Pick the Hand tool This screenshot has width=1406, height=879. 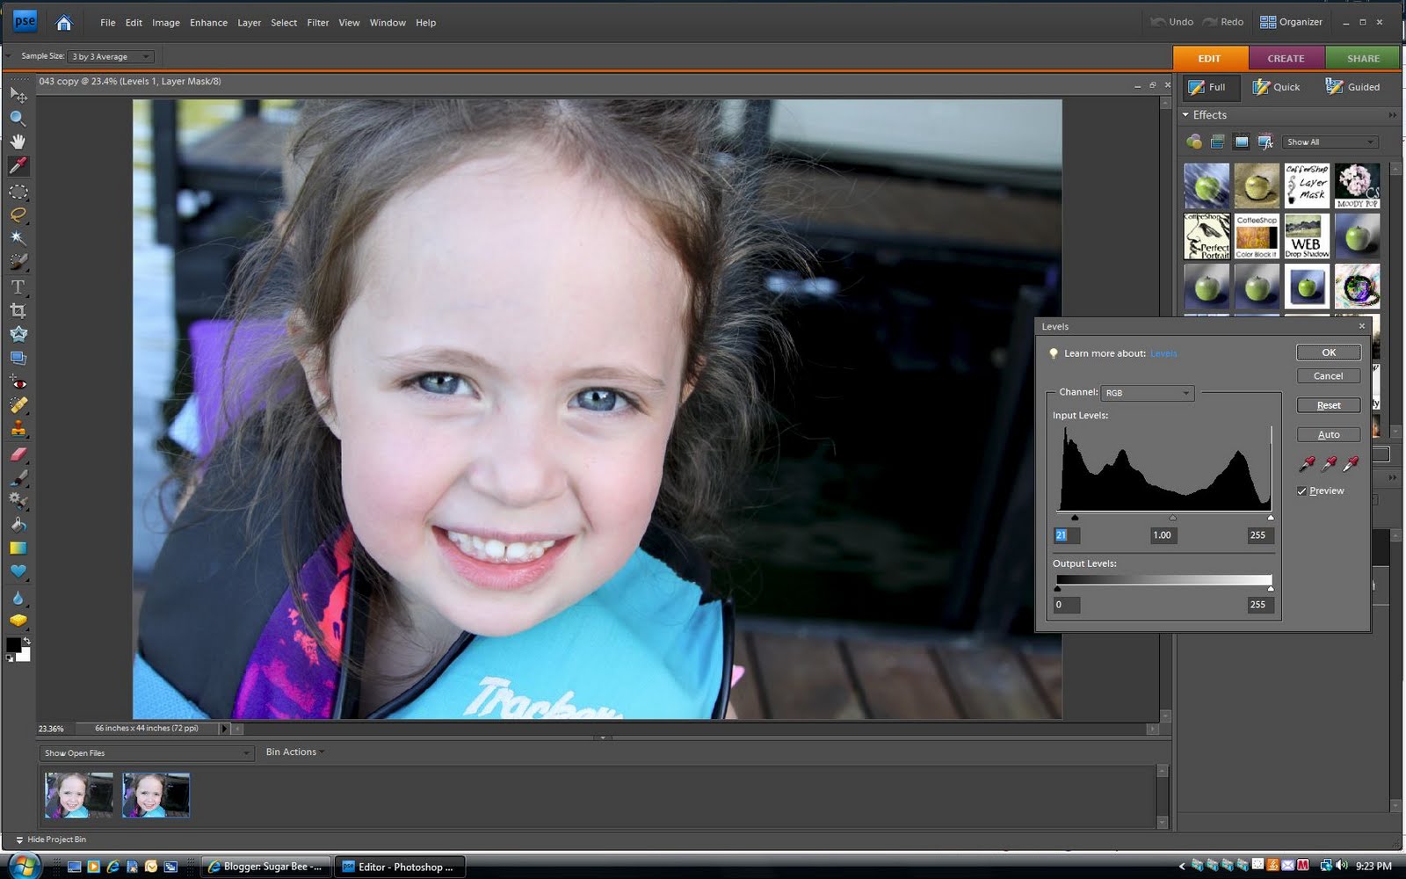click(18, 142)
